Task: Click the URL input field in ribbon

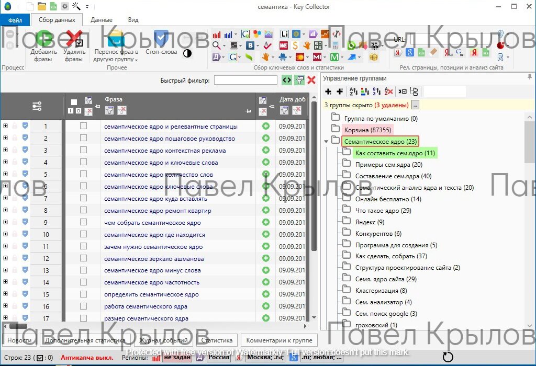Action: (x=451, y=39)
